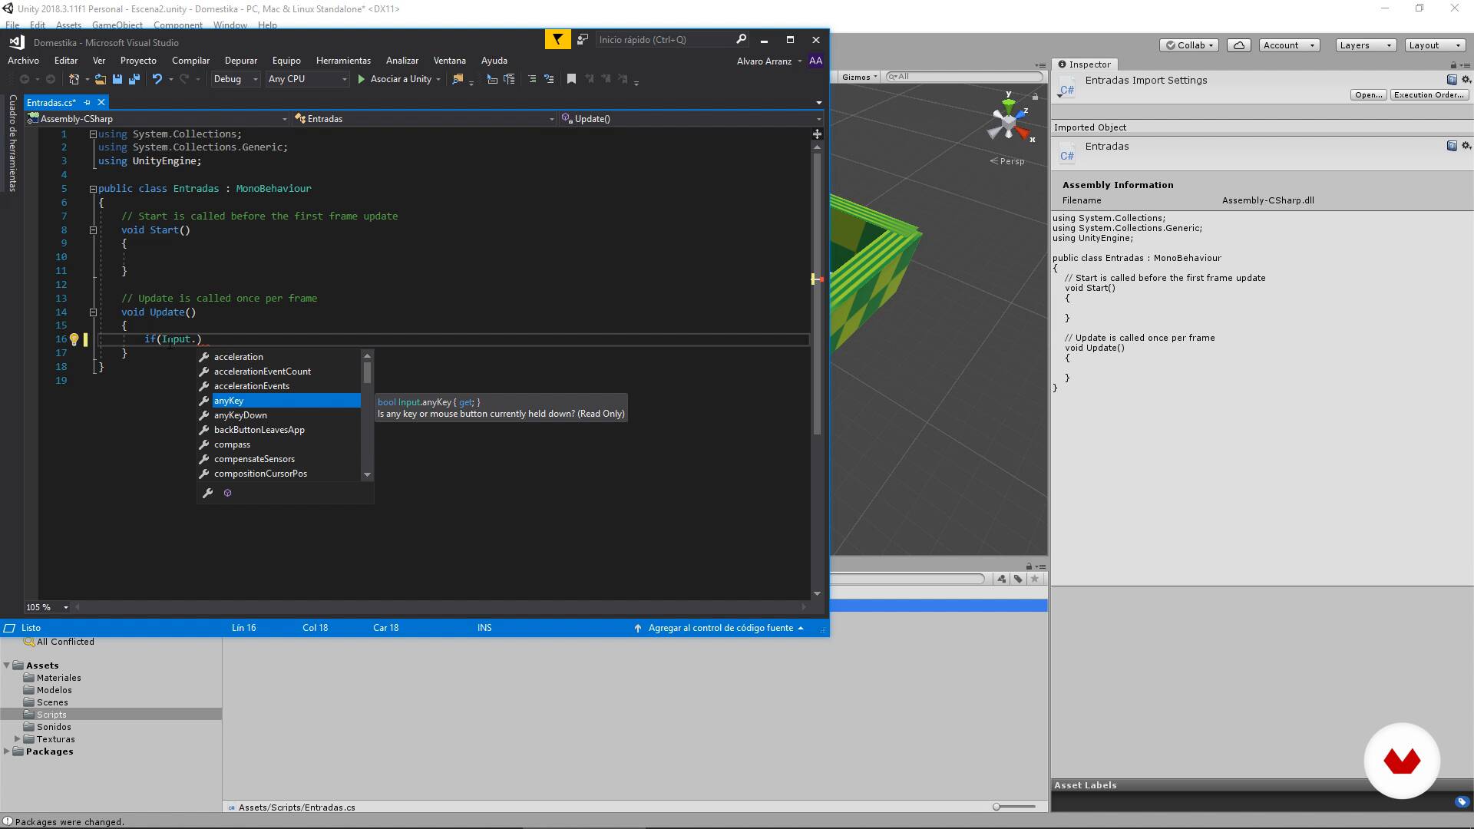Open the Herramientas menu

click(x=343, y=61)
